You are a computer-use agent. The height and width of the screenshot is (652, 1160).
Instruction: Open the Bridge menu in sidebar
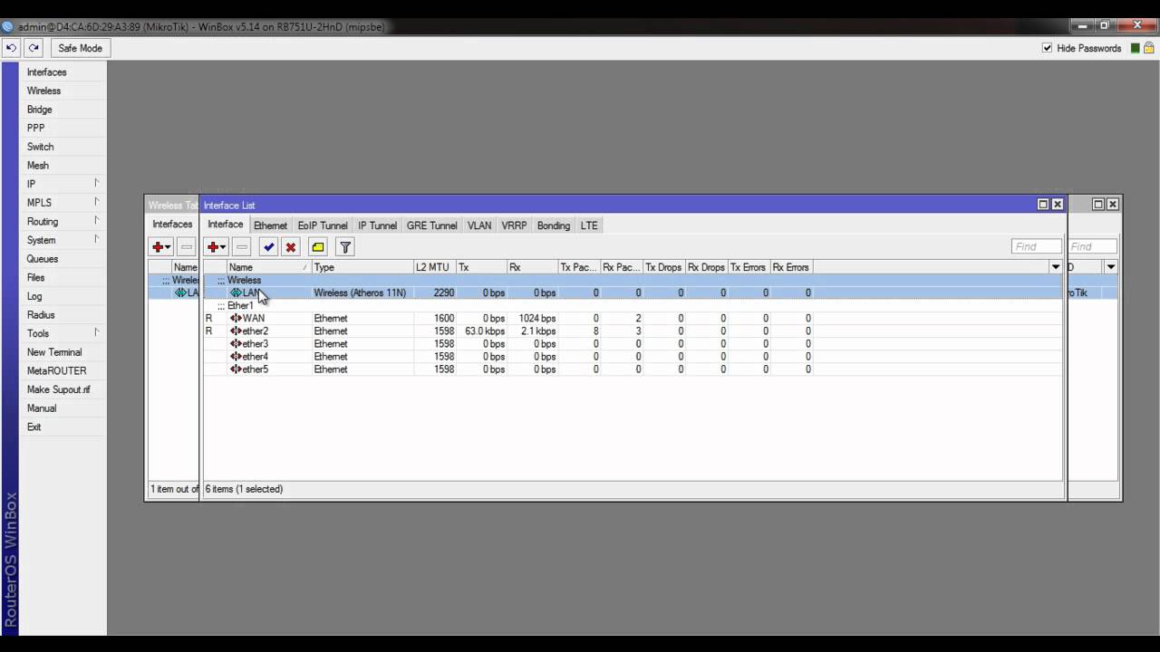point(39,110)
